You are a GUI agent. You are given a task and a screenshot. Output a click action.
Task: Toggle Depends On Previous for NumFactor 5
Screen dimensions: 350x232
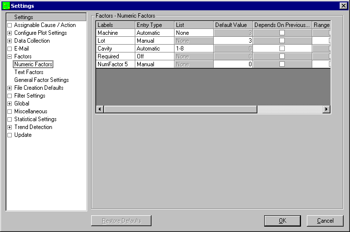coord(282,64)
